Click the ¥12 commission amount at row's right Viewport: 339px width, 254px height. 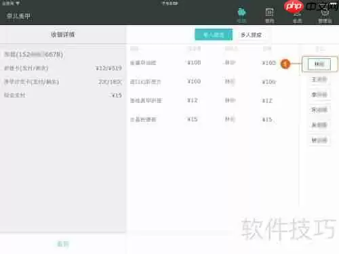(267, 100)
